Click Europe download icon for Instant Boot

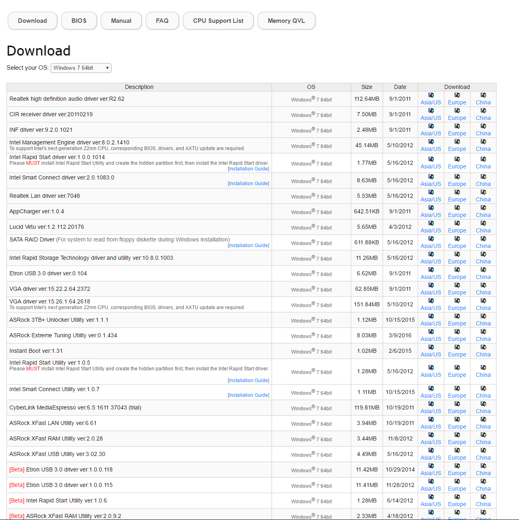coord(457,347)
